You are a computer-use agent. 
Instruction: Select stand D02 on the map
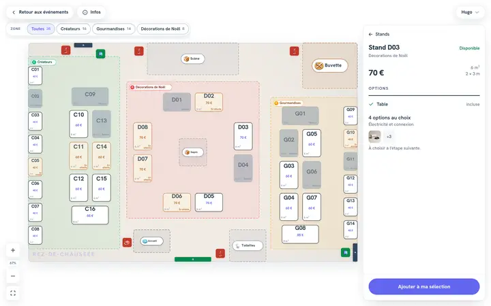[209, 102]
